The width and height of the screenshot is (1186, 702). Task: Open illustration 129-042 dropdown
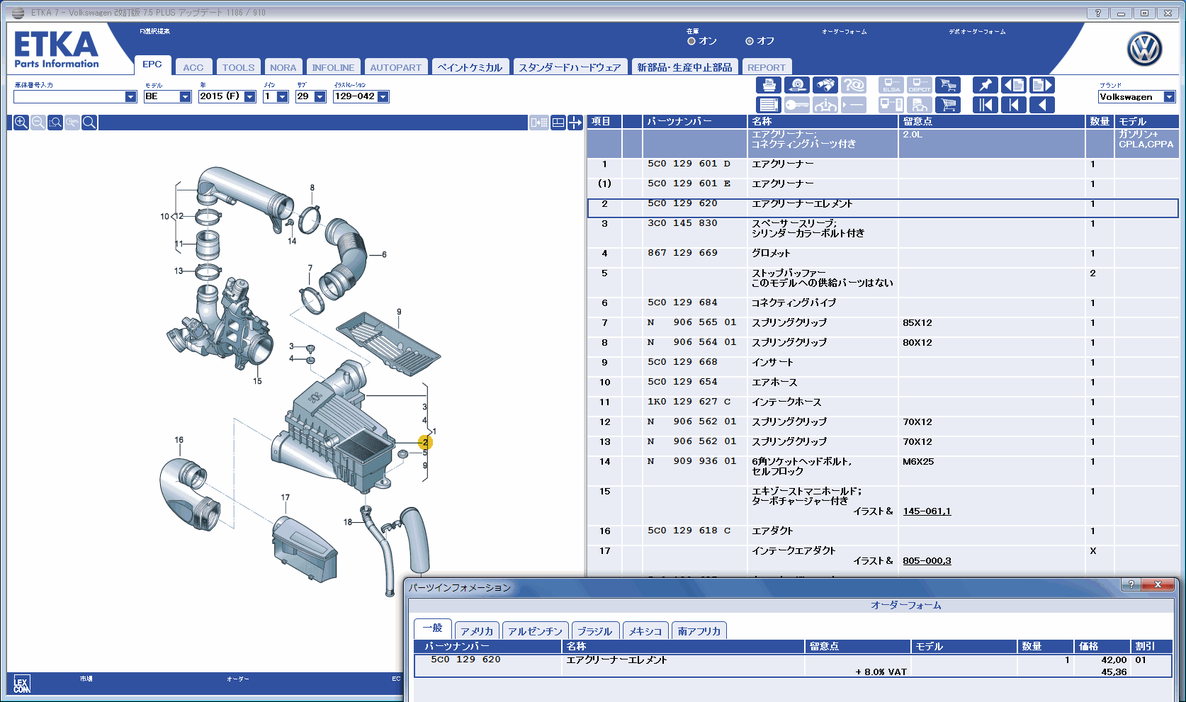[383, 97]
